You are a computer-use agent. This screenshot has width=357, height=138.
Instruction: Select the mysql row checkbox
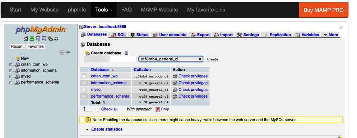point(84,90)
